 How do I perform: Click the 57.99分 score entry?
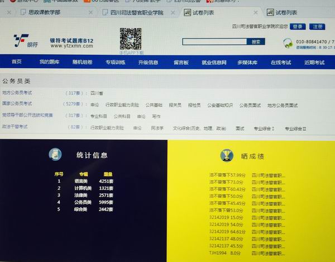[x=247, y=175]
